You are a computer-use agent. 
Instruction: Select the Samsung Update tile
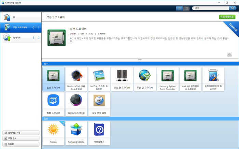[x=76, y=133]
